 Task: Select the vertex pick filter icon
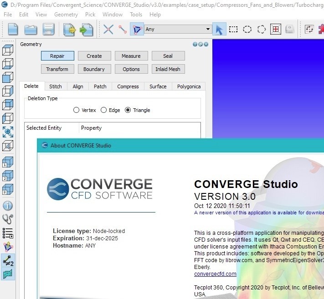pos(108,30)
